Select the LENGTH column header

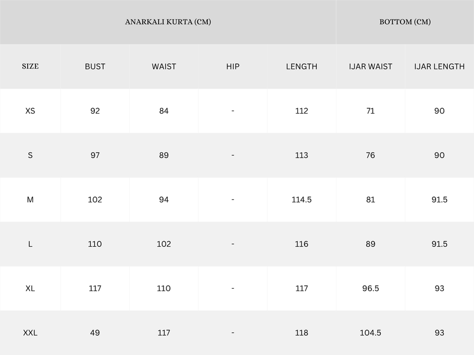coord(302,66)
